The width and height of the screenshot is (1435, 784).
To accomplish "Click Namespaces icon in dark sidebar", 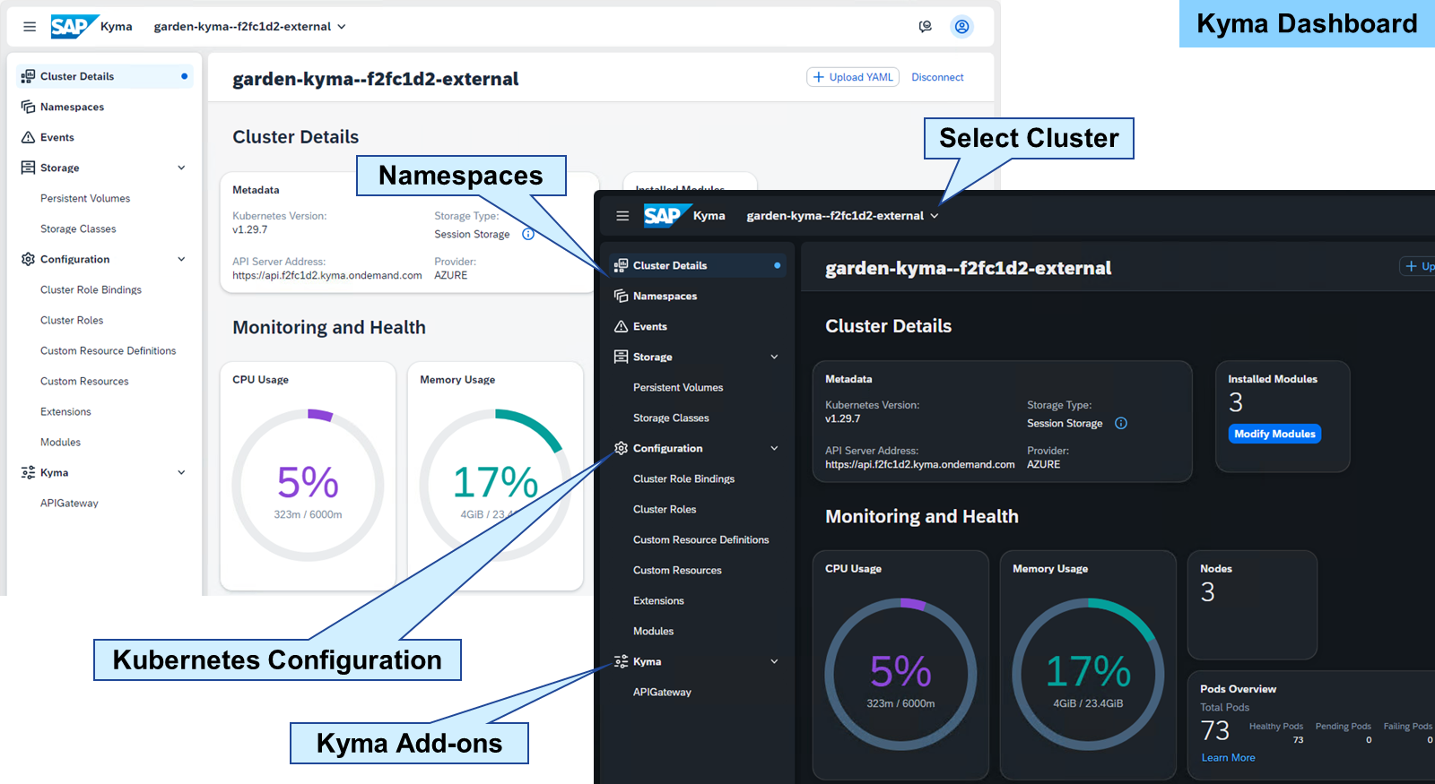I will click(x=621, y=296).
